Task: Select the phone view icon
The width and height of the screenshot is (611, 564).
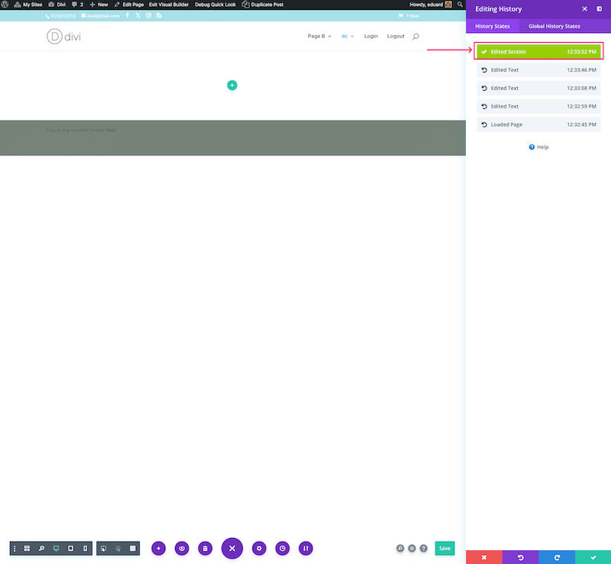Action: (x=85, y=549)
